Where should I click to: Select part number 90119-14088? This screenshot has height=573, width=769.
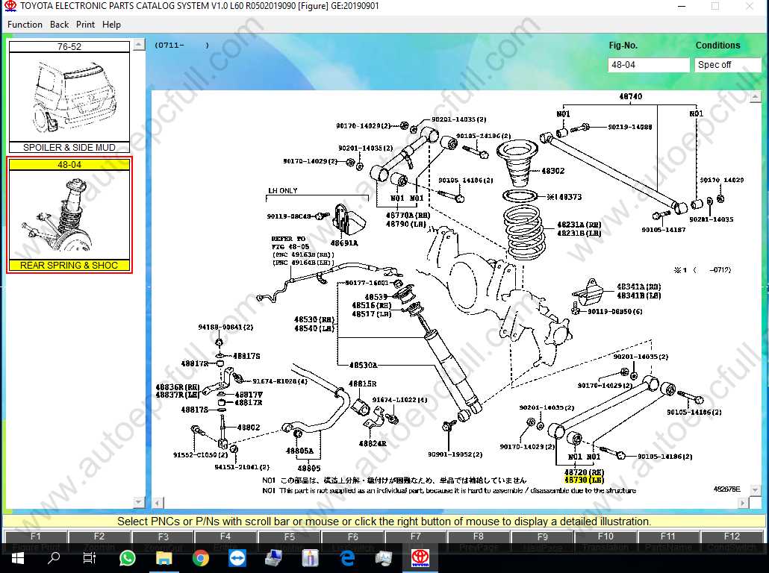pos(630,127)
